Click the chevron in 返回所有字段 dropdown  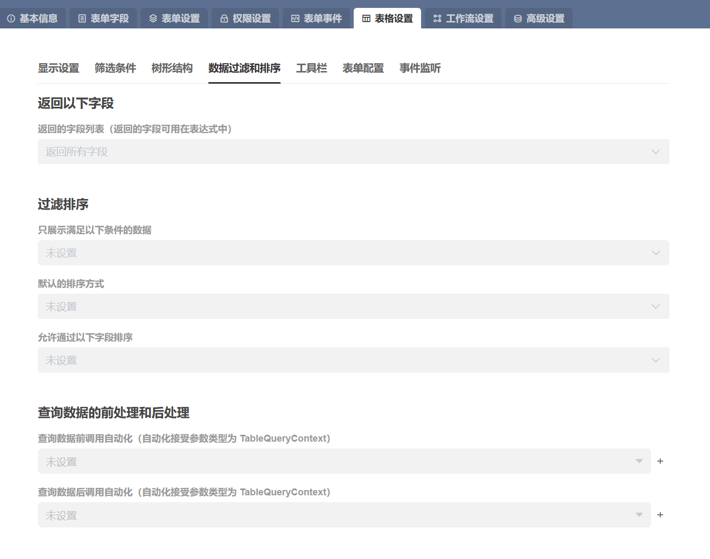pyautogui.click(x=655, y=152)
